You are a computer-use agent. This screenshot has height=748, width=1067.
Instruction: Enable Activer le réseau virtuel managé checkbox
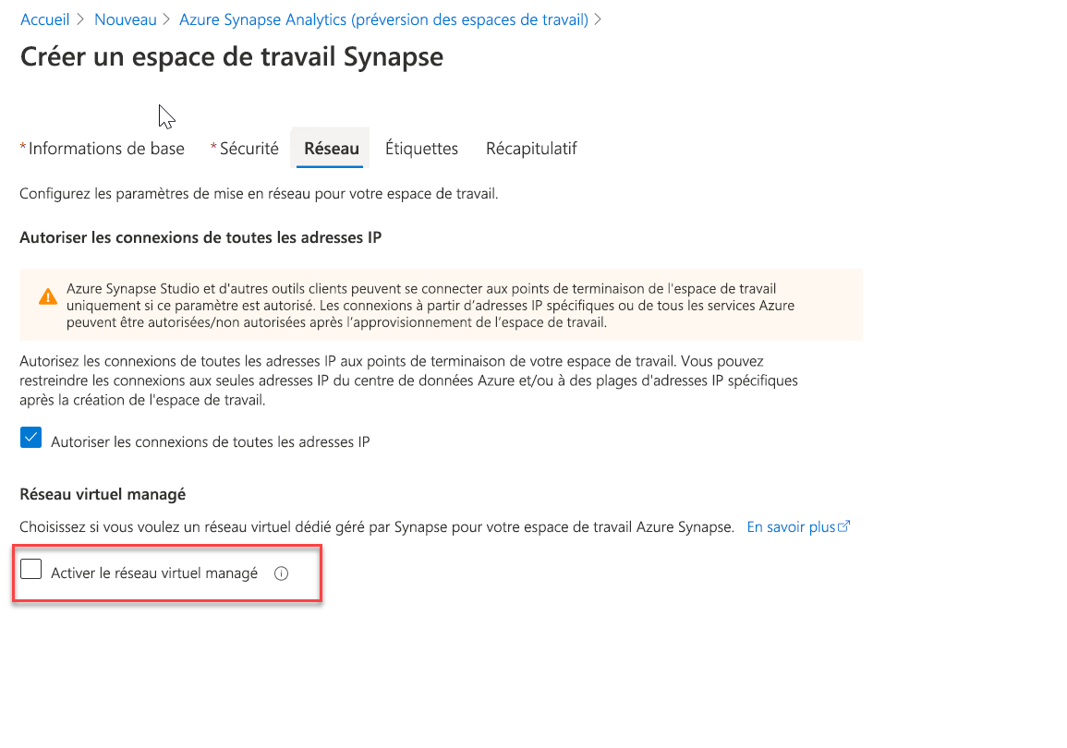pos(31,570)
